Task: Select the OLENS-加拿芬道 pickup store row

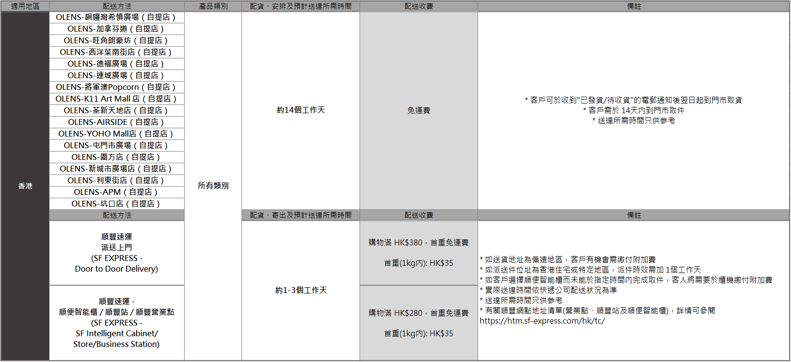Action: pos(117,29)
